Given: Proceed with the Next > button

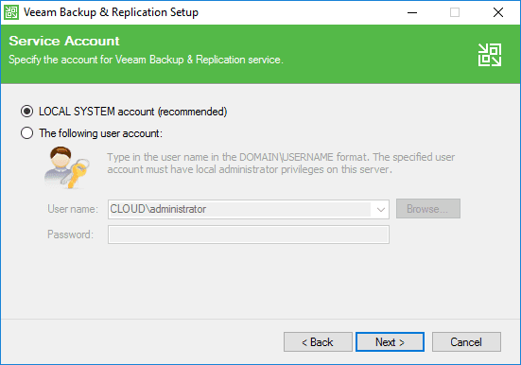Looking at the screenshot, I should 390,341.
